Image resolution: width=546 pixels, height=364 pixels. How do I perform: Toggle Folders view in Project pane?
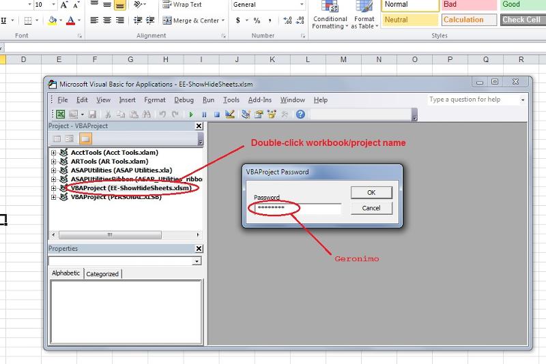click(85, 139)
